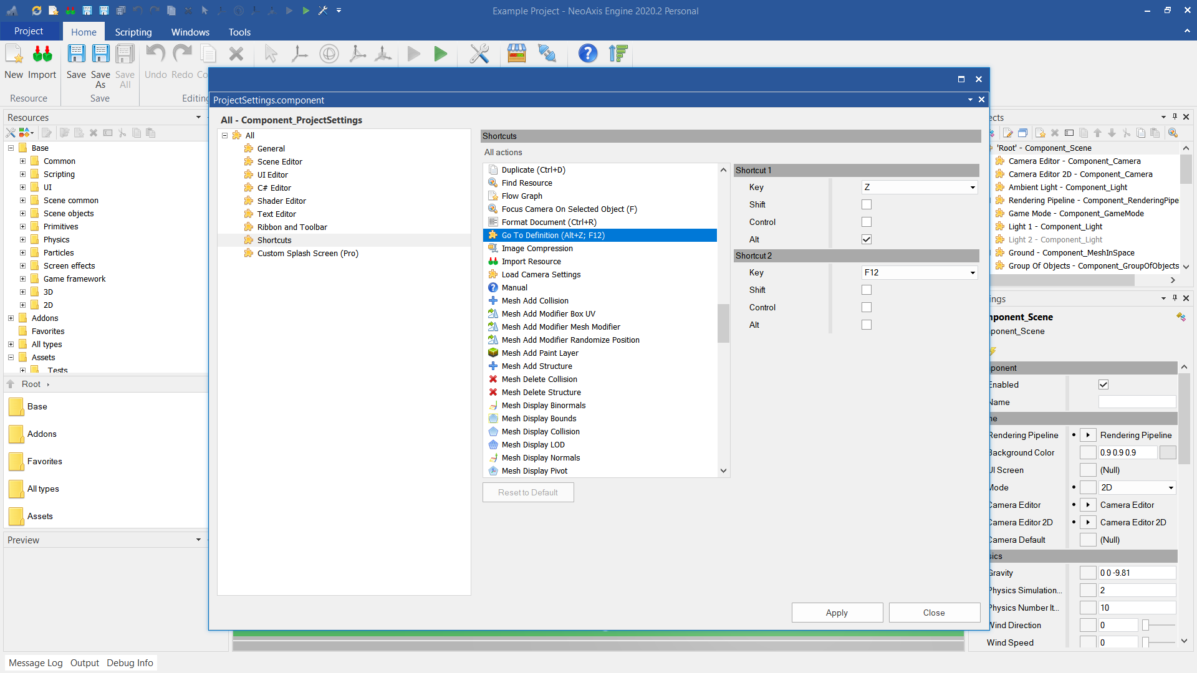This screenshot has height=673, width=1197.
Task: Open the Shortcut 2 Key F12 dropdown
Action: [972, 272]
